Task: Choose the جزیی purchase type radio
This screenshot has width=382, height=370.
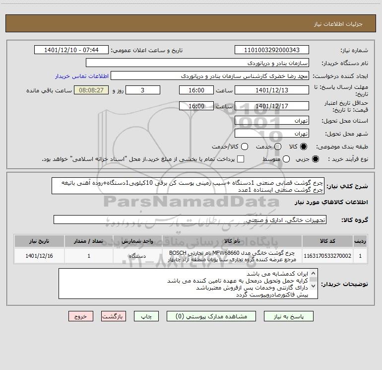Action: tap(315, 159)
